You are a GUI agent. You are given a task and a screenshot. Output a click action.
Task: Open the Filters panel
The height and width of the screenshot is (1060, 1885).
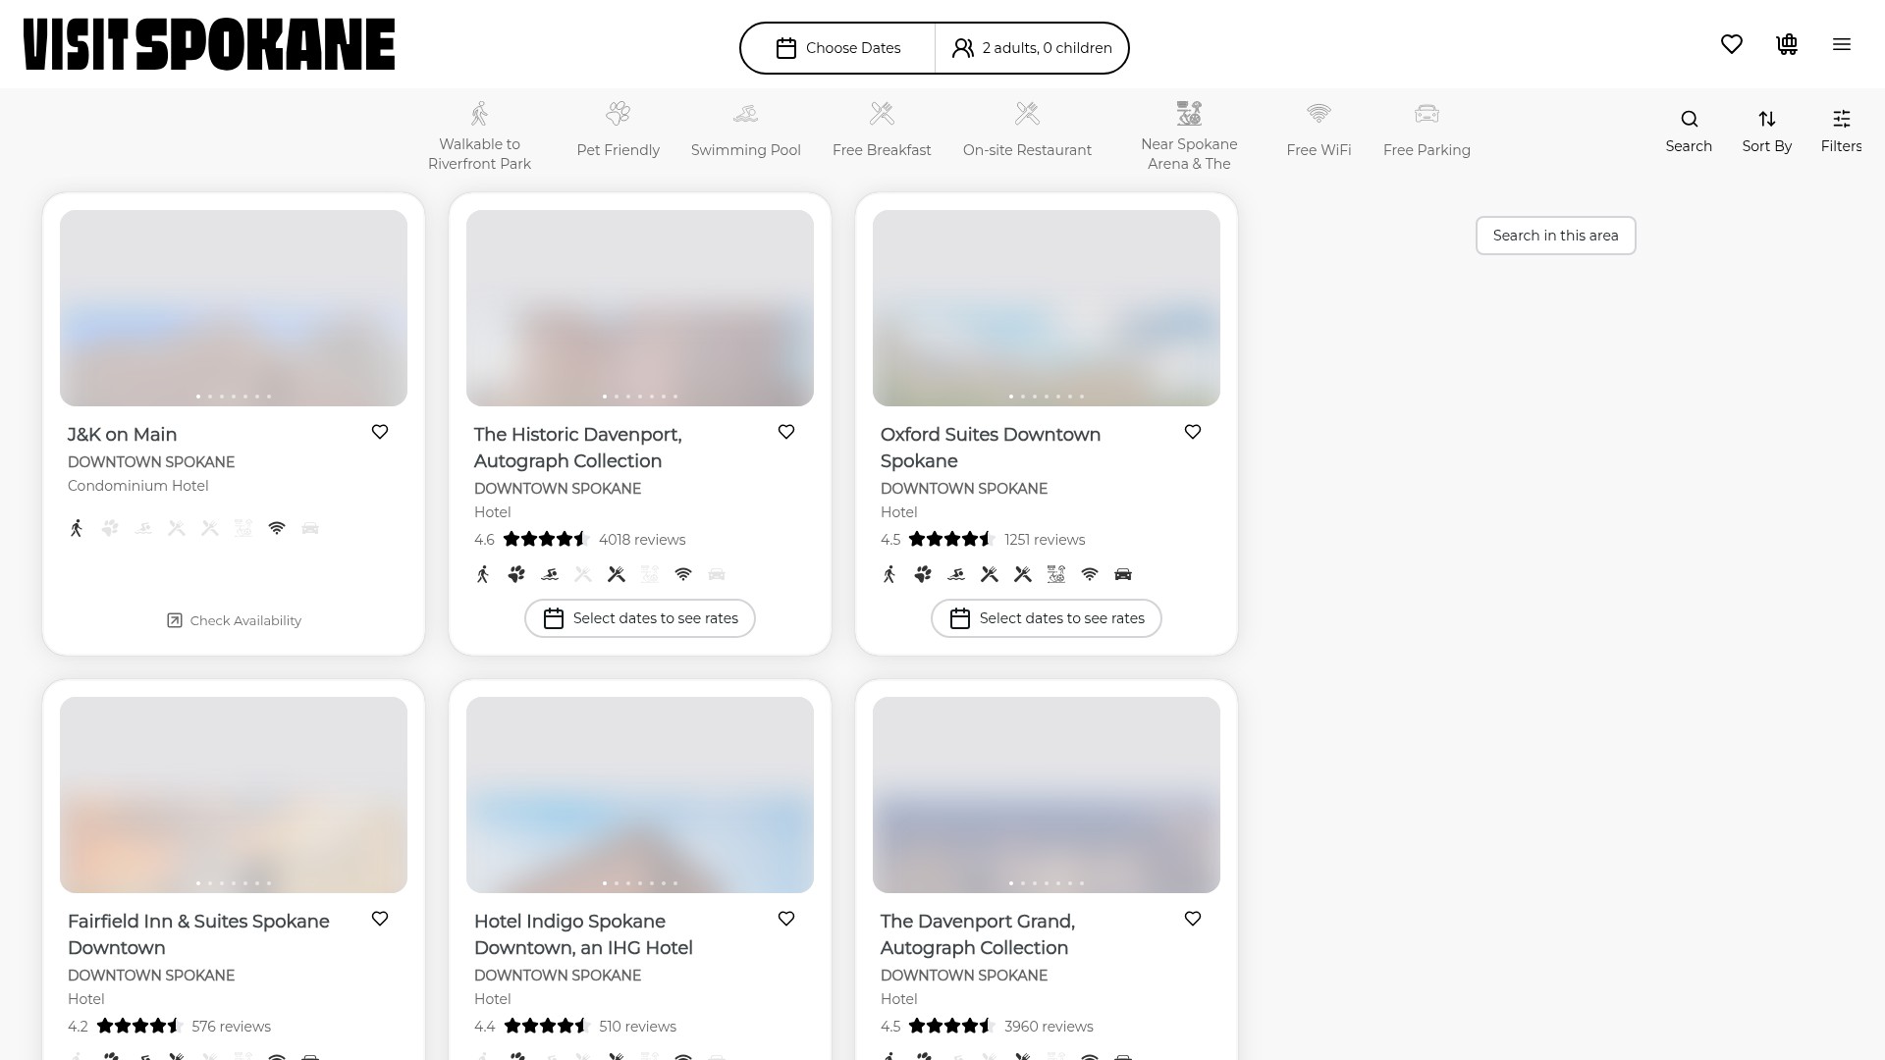pos(1841,132)
